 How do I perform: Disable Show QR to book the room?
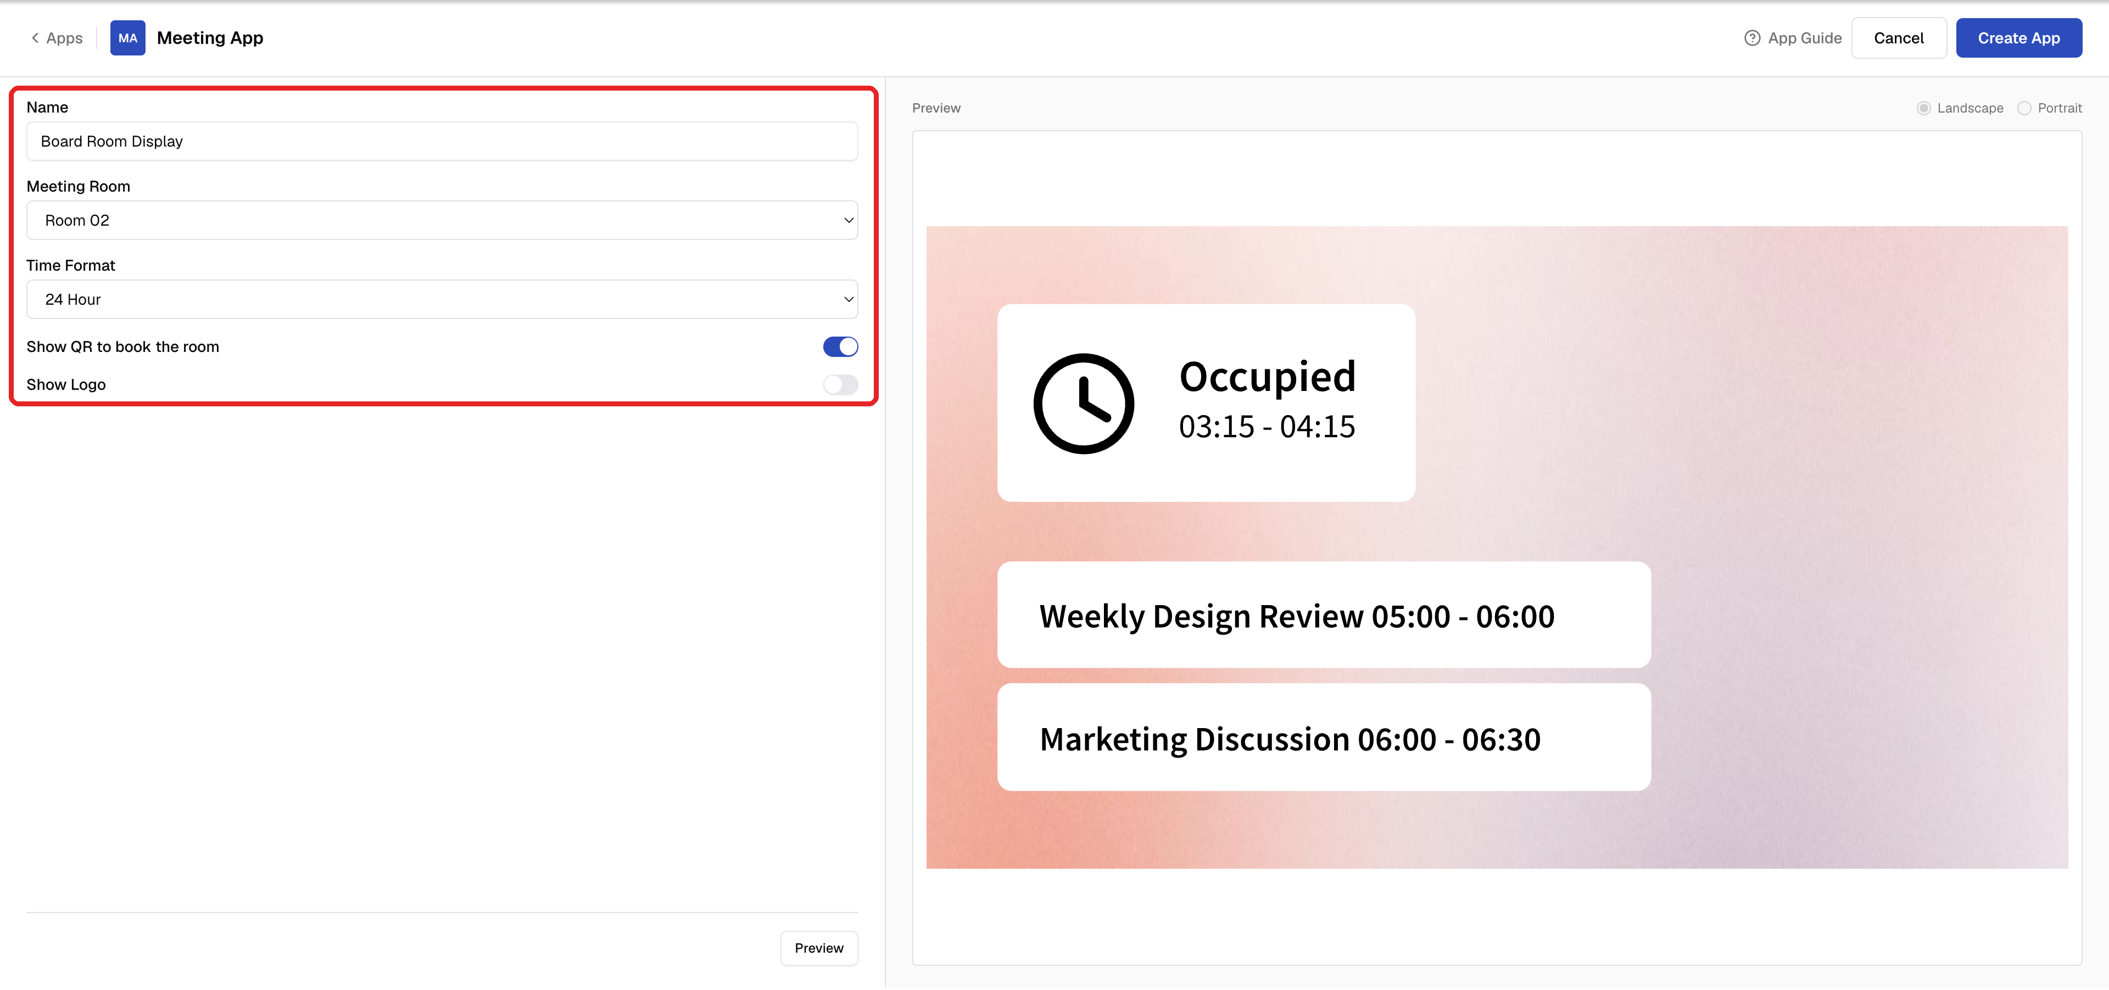click(x=840, y=346)
